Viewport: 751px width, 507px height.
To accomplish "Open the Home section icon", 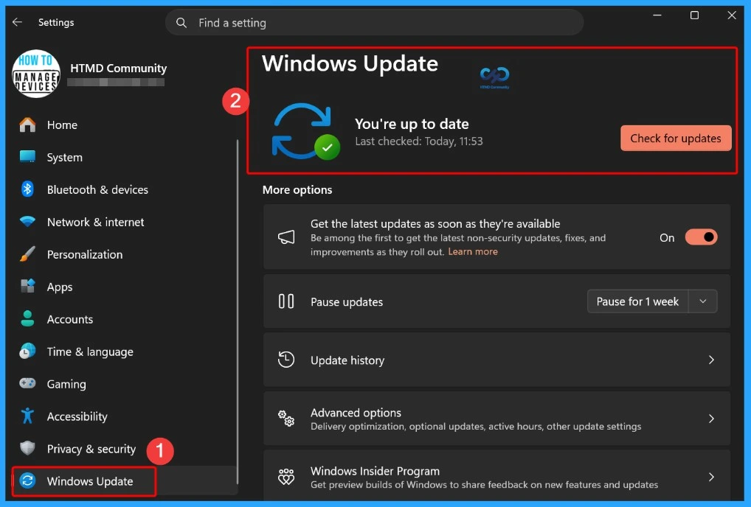I will pos(27,125).
